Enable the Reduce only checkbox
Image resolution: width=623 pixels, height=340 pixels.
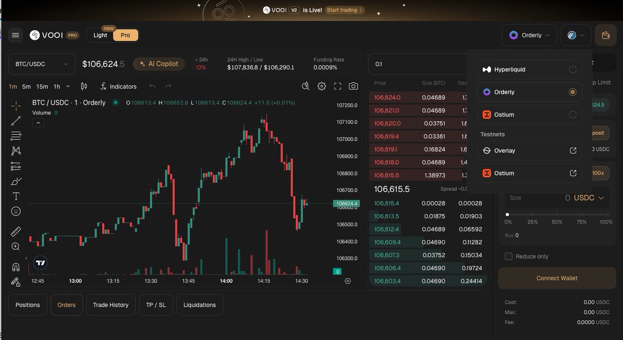pos(509,257)
